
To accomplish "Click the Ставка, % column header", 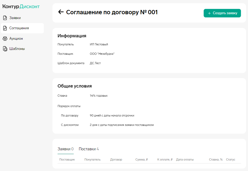I will pyautogui.click(x=216, y=159).
